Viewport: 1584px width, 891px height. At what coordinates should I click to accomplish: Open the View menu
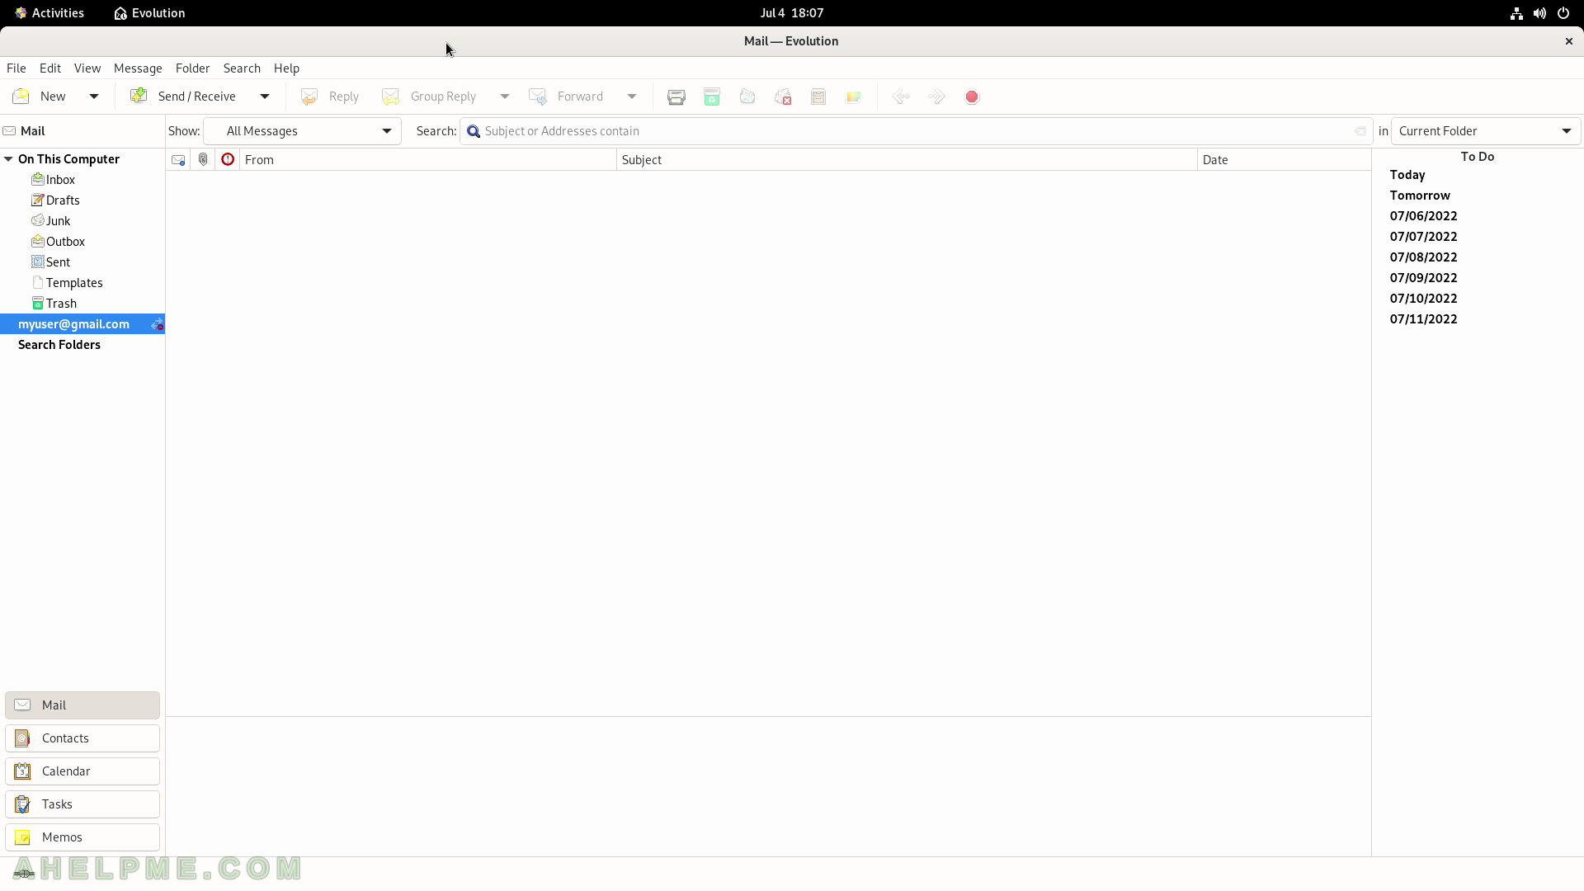point(87,68)
